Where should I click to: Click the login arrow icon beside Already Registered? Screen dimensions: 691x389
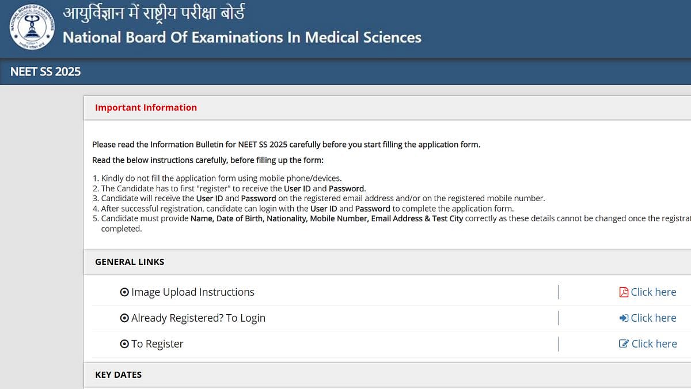[625, 318]
